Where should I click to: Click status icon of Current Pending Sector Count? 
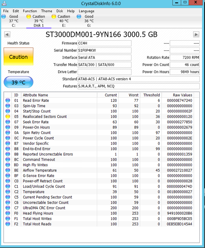point(7,197)
